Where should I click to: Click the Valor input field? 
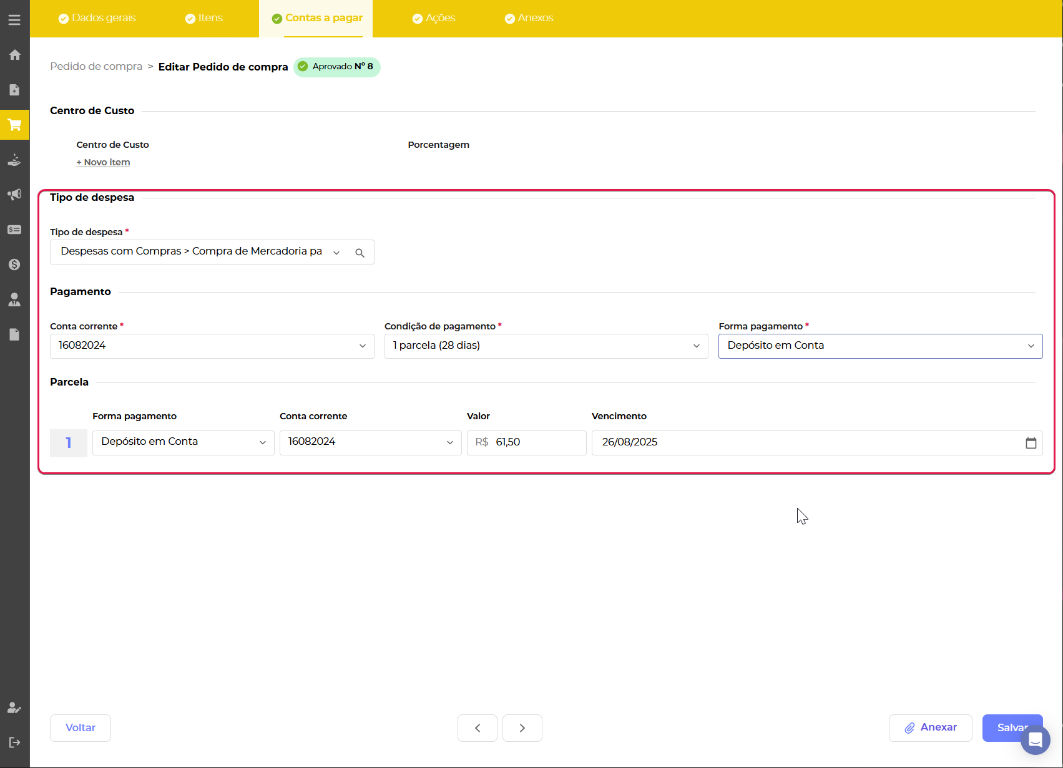[x=537, y=442]
